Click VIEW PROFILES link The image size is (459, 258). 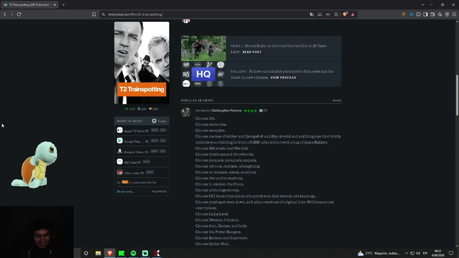point(283,77)
